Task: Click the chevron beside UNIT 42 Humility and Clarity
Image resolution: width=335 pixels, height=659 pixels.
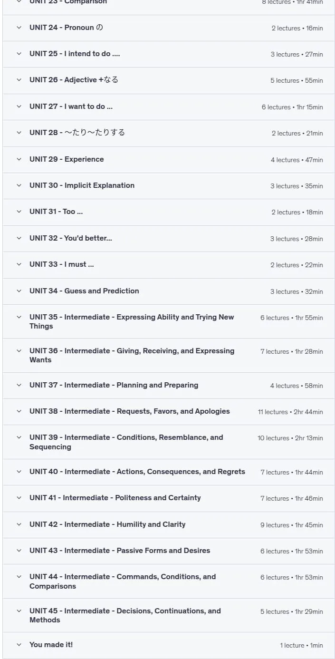Action: coord(19,524)
